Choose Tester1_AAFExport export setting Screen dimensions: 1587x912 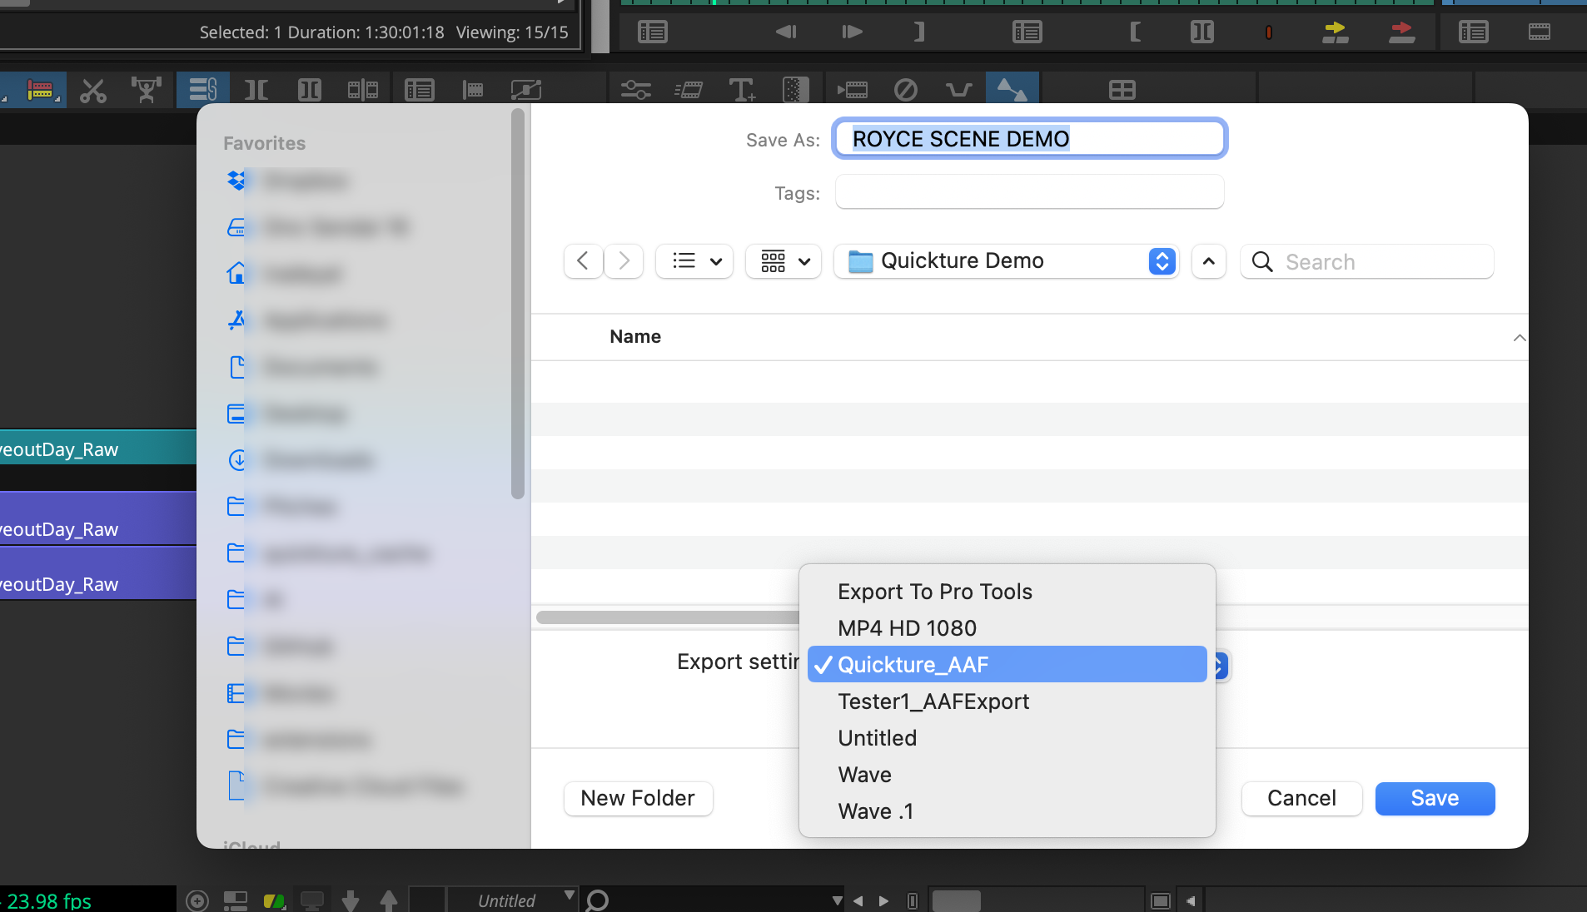[1007, 701]
